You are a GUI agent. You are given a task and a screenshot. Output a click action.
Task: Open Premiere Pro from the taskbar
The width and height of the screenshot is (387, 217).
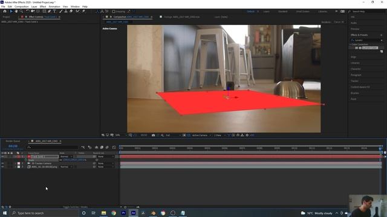[x=123, y=213]
